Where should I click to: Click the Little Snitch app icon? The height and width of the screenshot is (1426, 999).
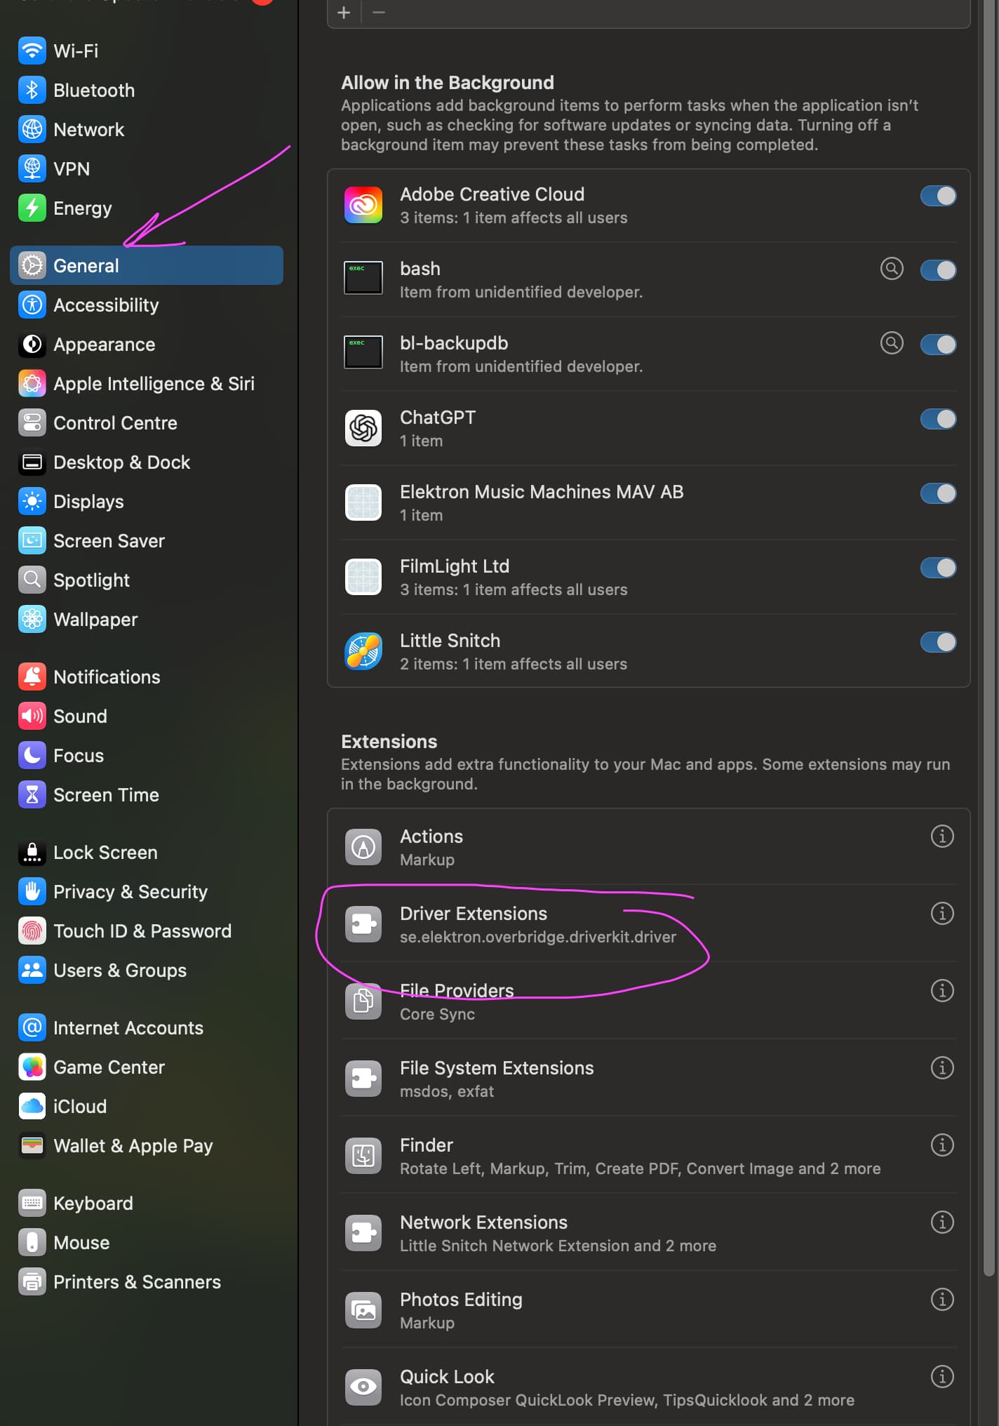point(363,651)
